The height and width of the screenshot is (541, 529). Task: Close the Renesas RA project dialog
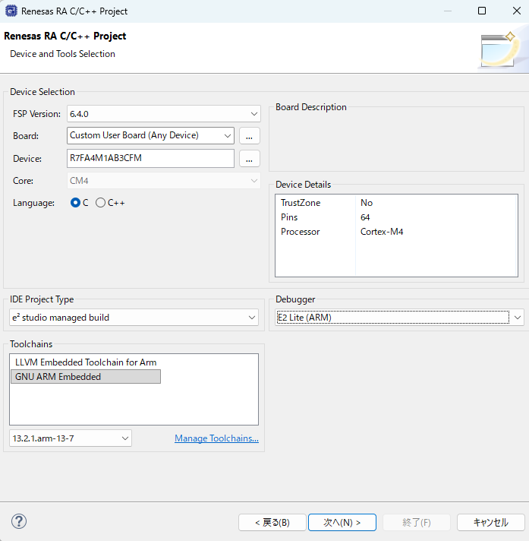click(517, 11)
